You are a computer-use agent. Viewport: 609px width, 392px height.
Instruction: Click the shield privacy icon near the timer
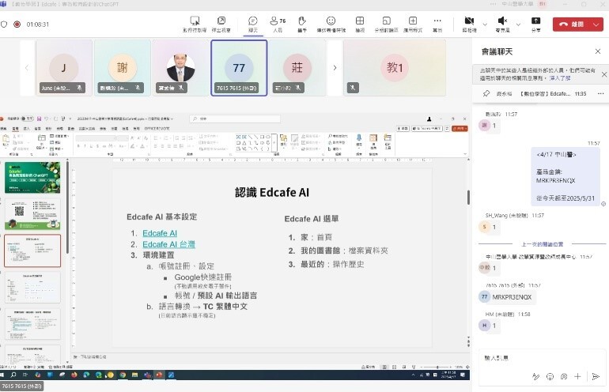point(4,24)
